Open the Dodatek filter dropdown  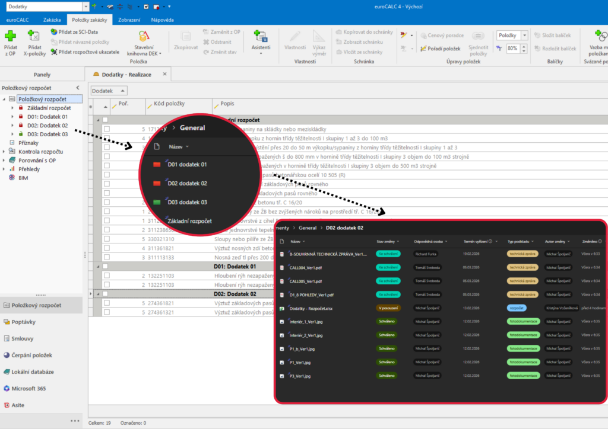[x=109, y=91]
